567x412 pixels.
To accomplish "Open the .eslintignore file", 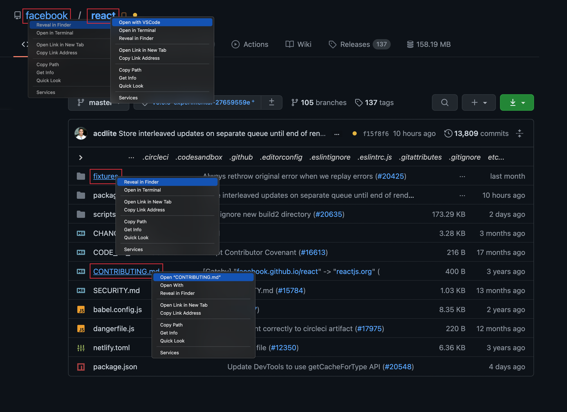I will pos(330,157).
